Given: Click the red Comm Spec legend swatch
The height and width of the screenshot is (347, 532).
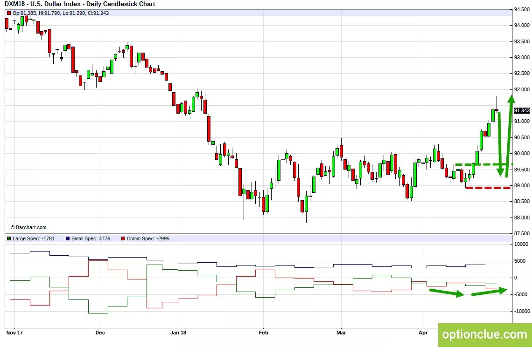Looking at the screenshot, I should pyautogui.click(x=123, y=238).
